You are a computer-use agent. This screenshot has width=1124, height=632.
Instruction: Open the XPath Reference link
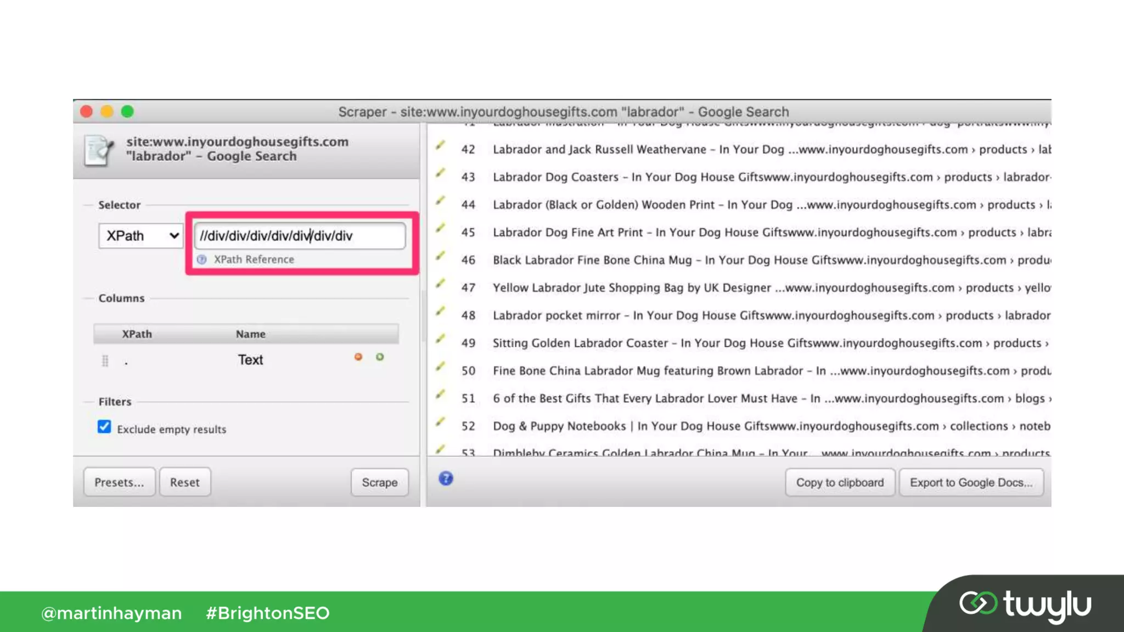tap(254, 259)
